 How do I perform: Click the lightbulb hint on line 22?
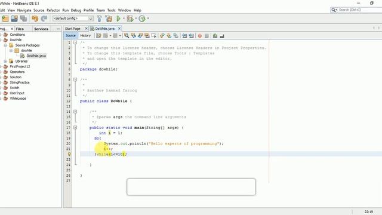click(x=69, y=154)
